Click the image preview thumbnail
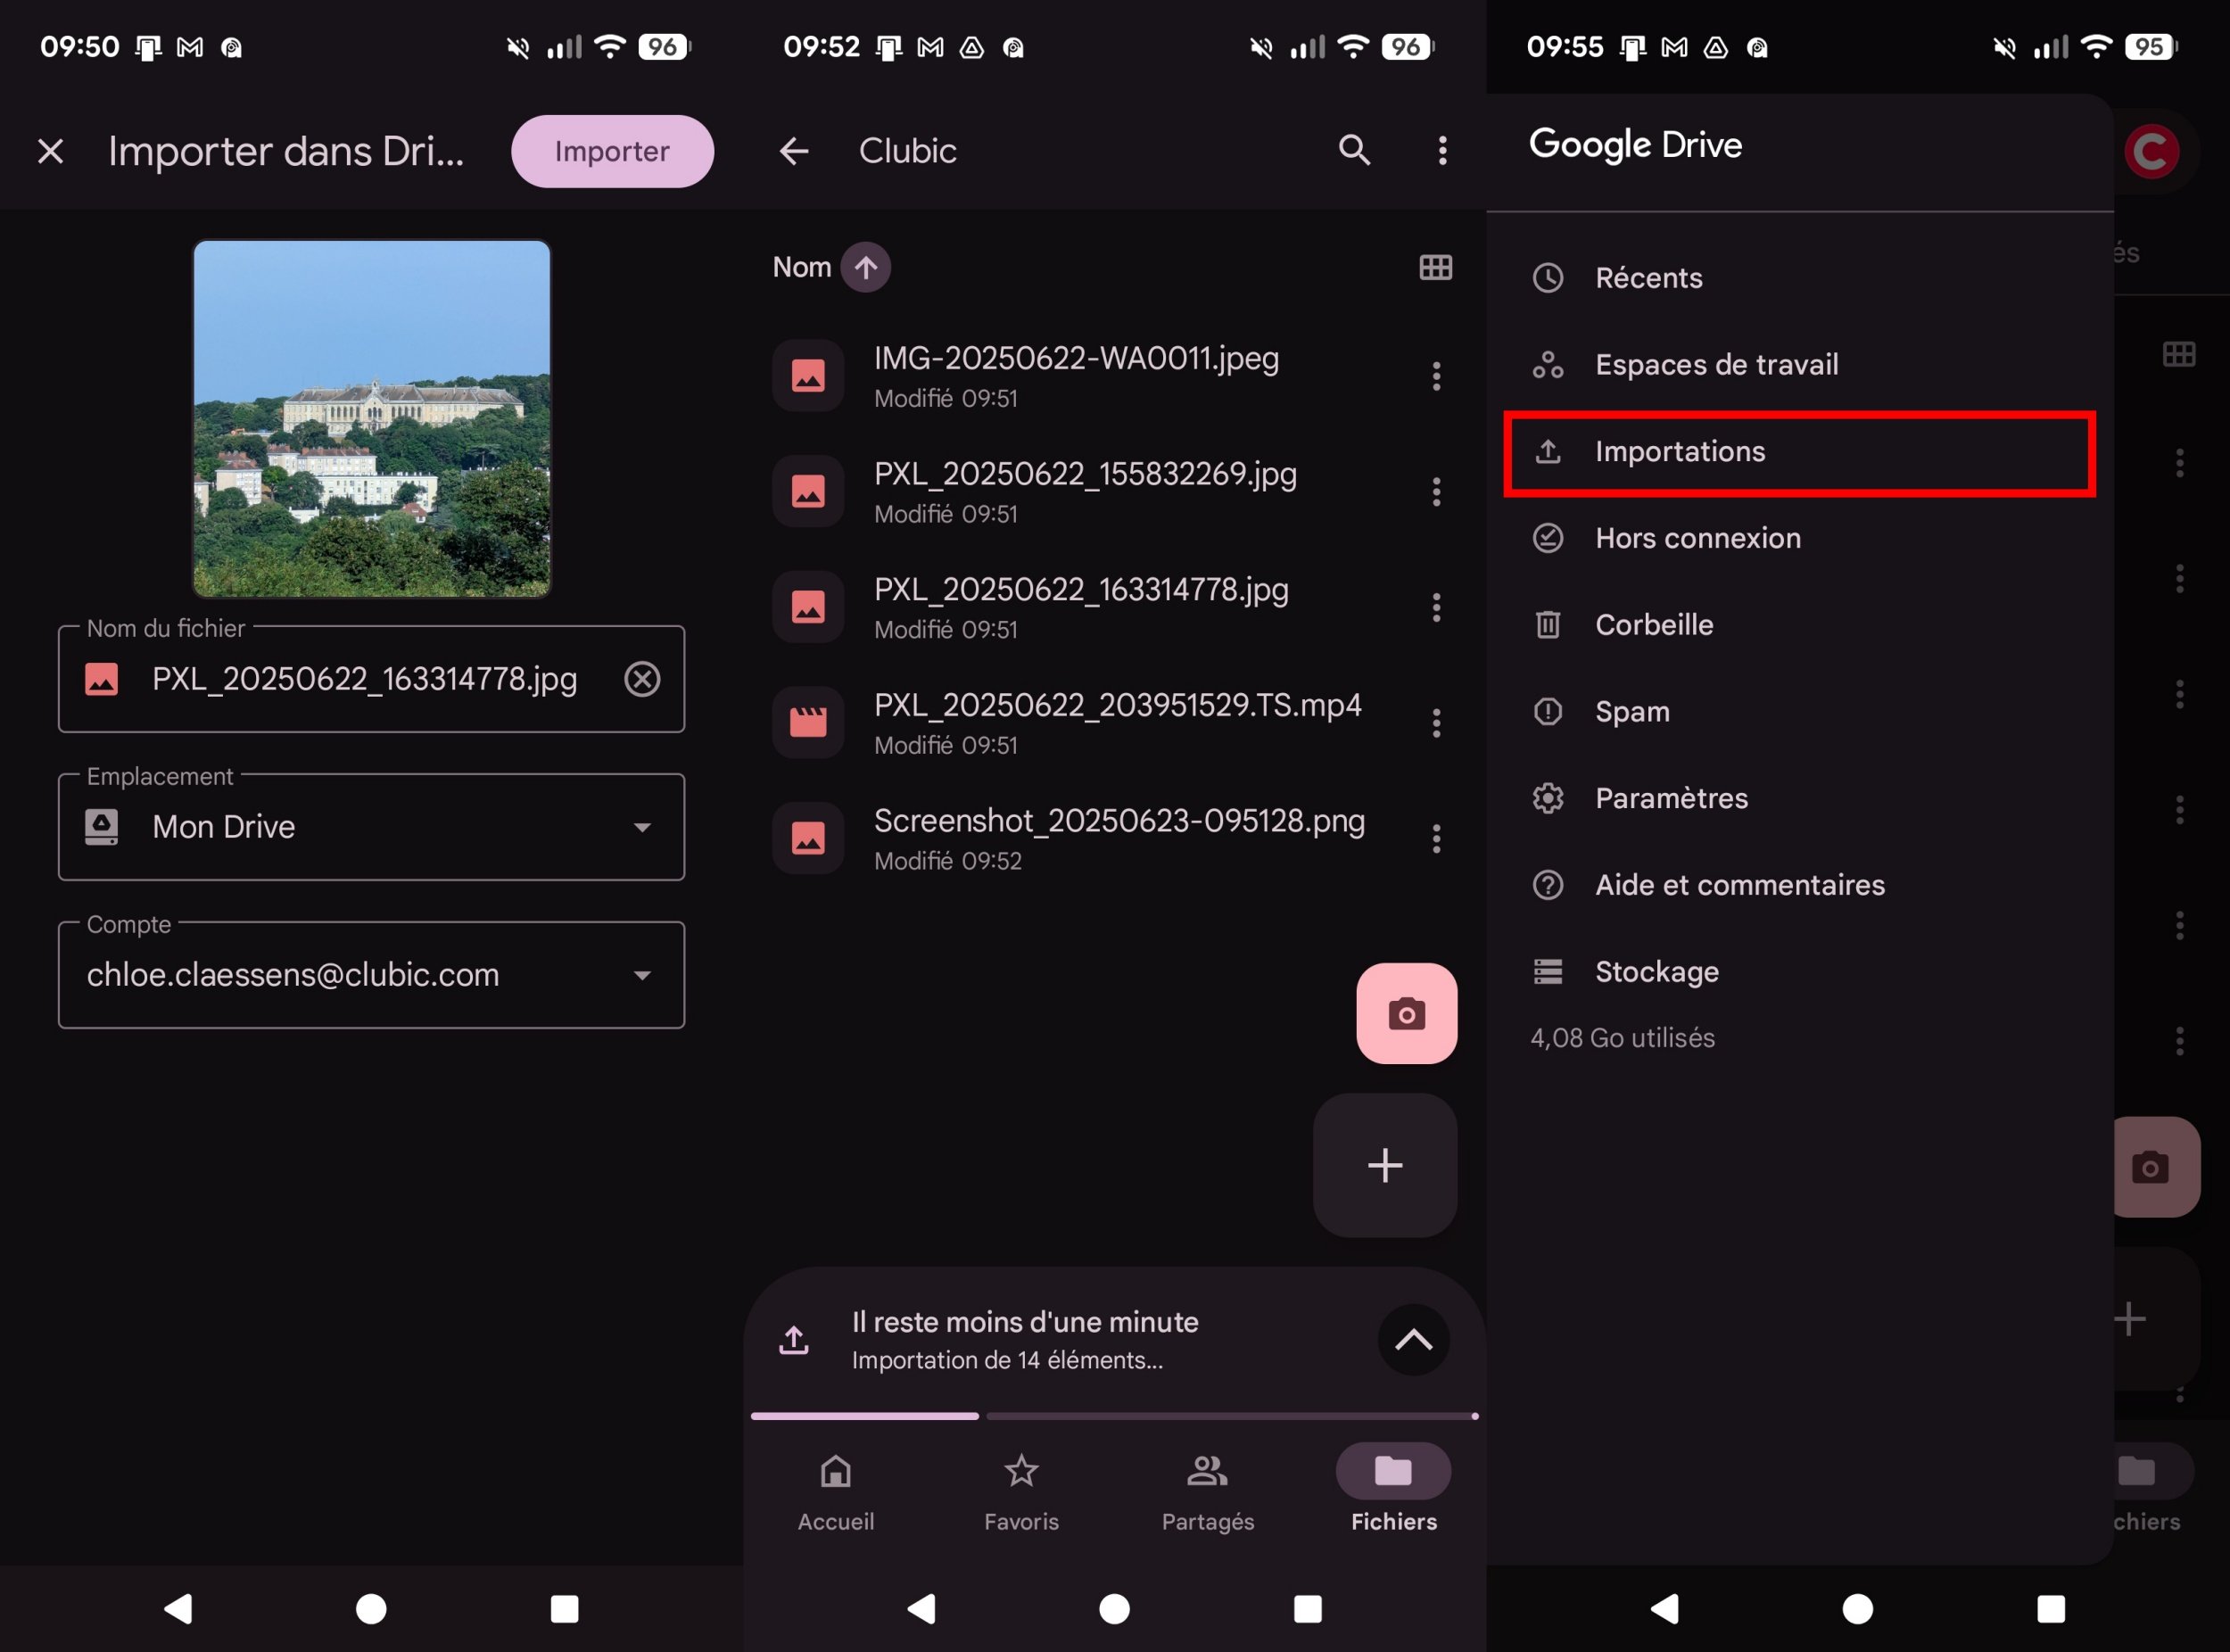Image resolution: width=2230 pixels, height=1652 pixels. click(x=371, y=418)
